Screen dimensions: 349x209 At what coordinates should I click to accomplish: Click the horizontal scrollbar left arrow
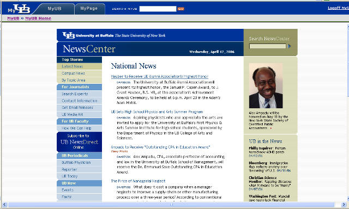(x=4, y=205)
